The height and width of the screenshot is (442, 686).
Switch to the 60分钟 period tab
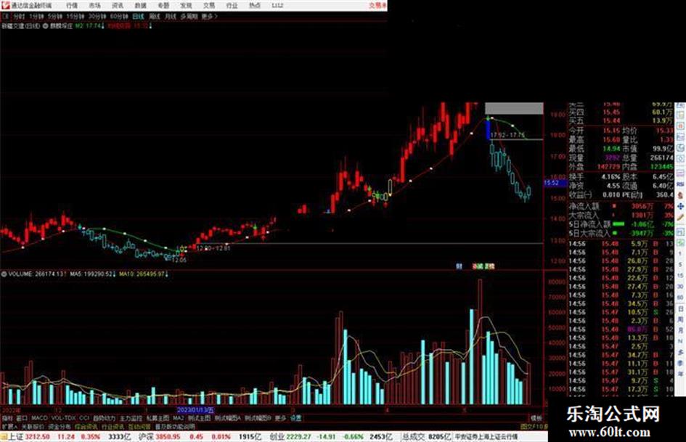coord(119,16)
